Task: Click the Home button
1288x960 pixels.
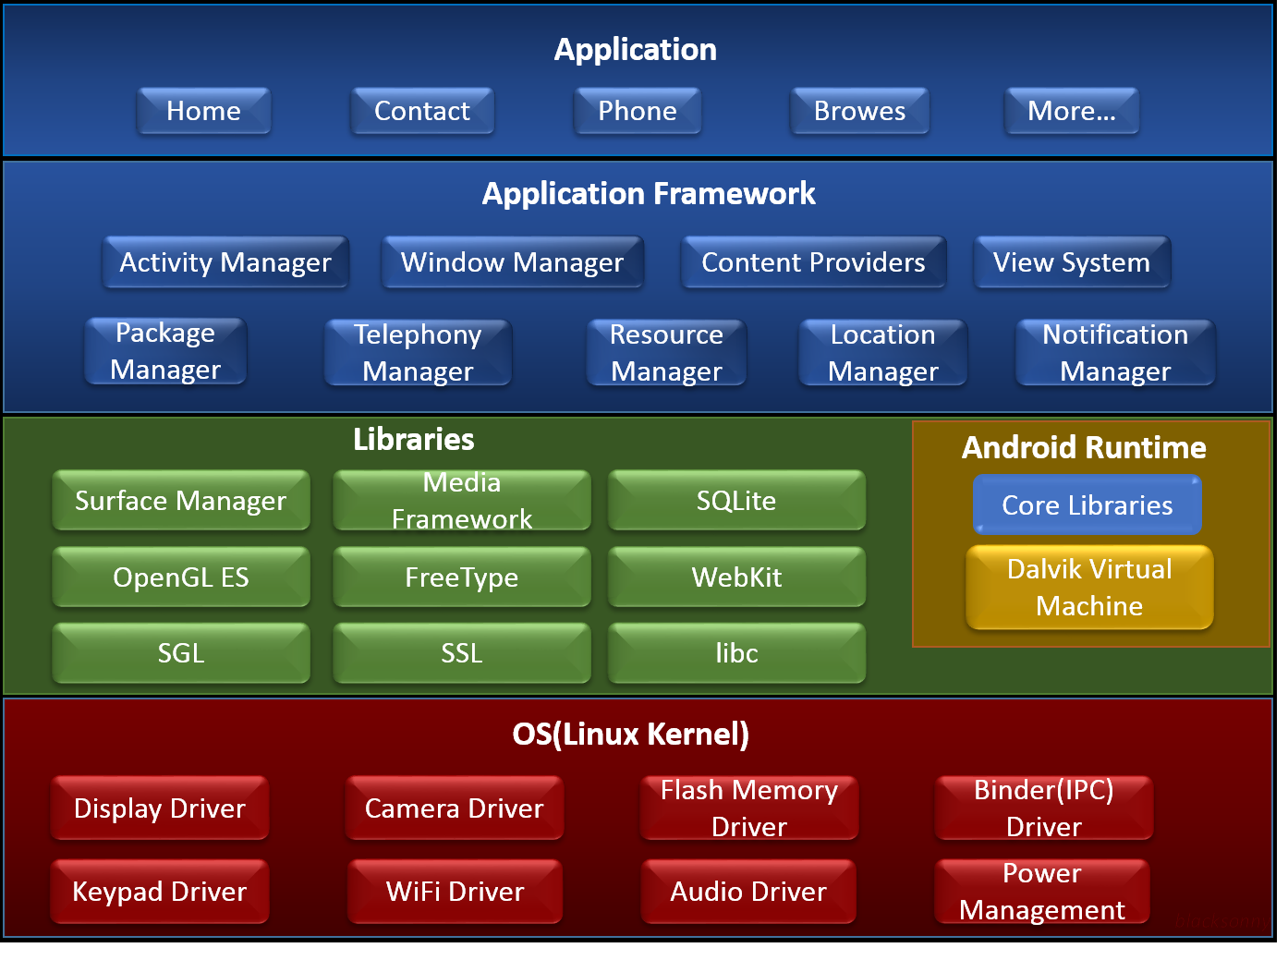Action: (x=203, y=110)
